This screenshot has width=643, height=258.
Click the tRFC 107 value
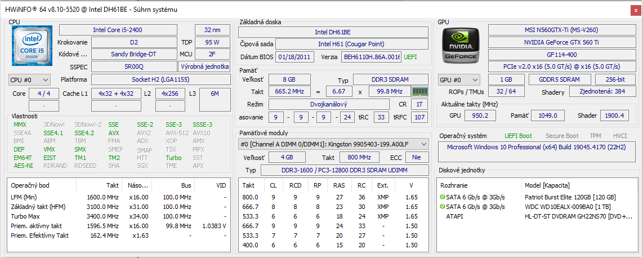[419, 118]
